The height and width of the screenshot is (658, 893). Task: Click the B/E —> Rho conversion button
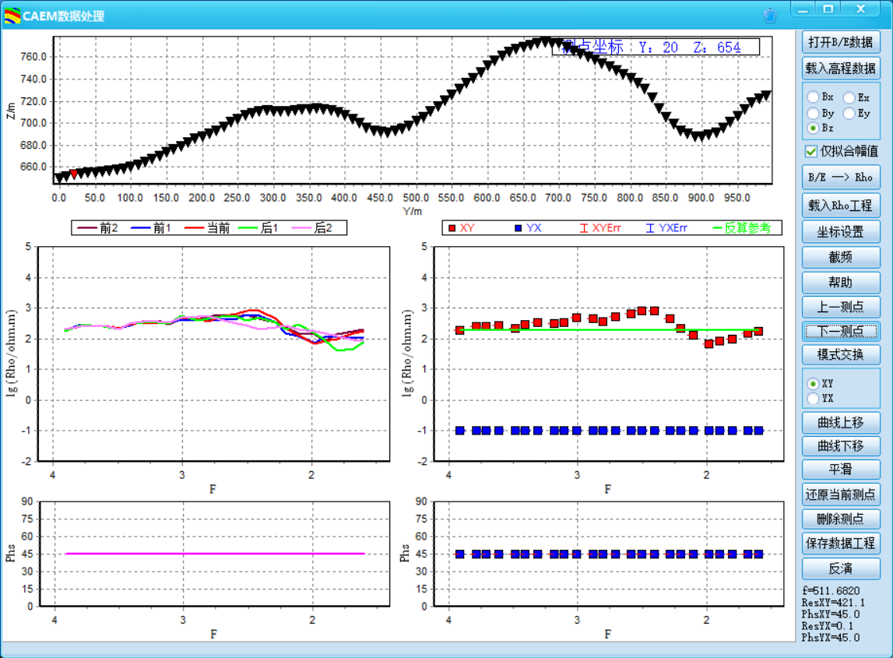tap(841, 177)
